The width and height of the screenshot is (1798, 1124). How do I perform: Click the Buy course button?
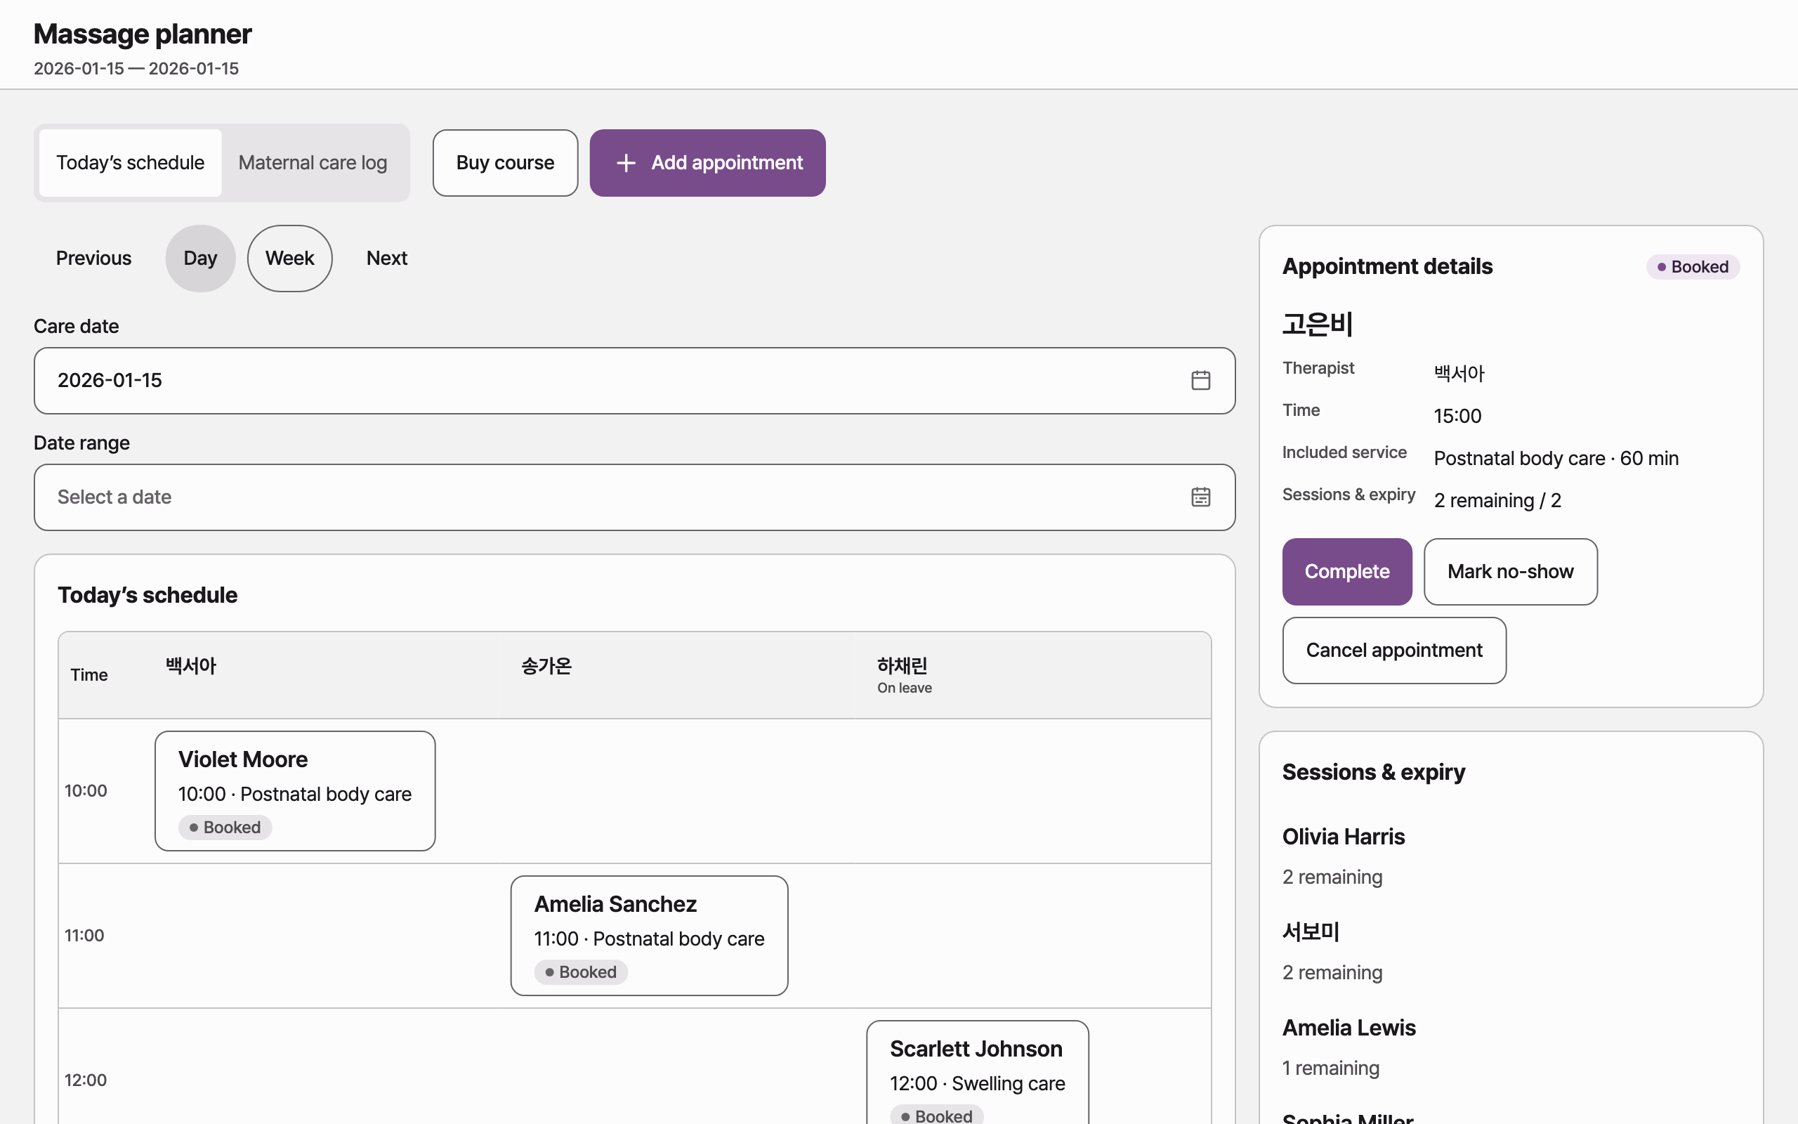coord(505,163)
